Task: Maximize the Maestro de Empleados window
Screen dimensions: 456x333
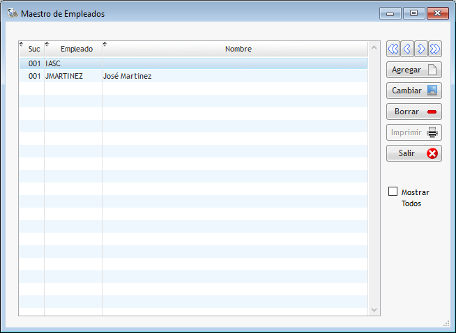Action: click(x=413, y=13)
